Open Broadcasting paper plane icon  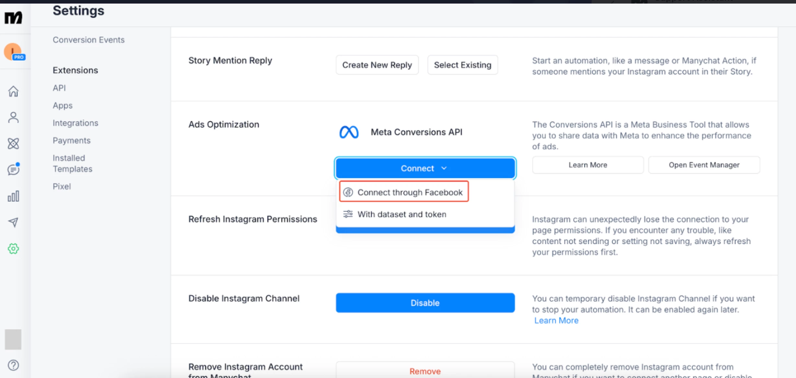13,222
